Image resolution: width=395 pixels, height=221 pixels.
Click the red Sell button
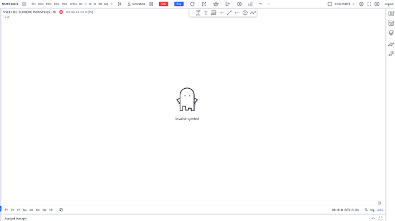pos(164,4)
